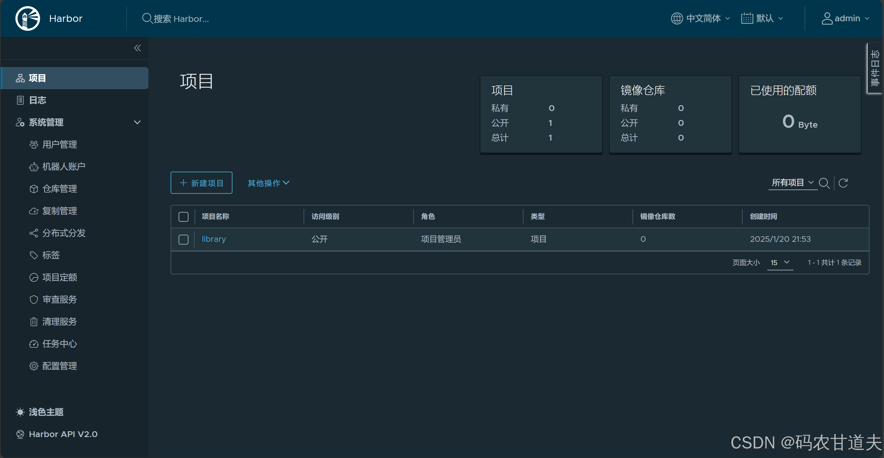This screenshot has width=884, height=458.
Task: Check the library project row checkbox
Action: click(184, 239)
